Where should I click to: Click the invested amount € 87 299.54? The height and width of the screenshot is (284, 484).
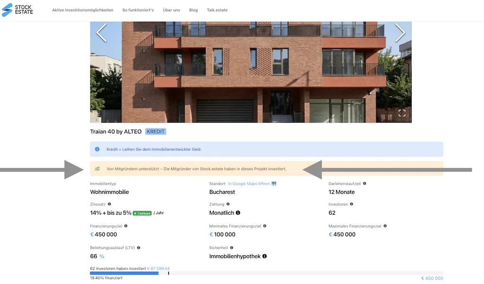click(x=158, y=268)
